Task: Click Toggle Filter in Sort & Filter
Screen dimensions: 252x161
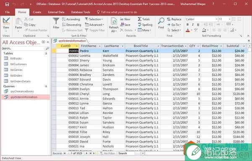Action: pyautogui.click(x=95, y=30)
